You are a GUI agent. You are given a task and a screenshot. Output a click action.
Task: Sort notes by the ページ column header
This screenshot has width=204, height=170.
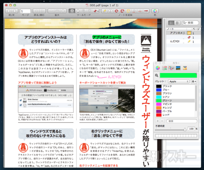click(196, 29)
